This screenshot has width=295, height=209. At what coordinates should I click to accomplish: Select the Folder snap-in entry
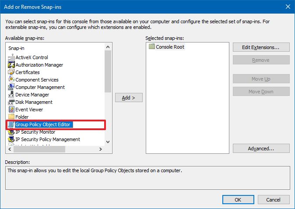click(x=22, y=117)
